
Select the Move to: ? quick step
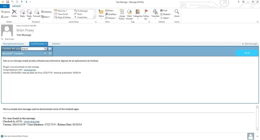(x=61, y=11)
